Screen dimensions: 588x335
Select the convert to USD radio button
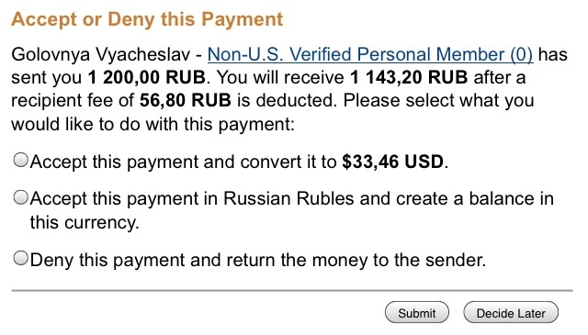point(20,160)
